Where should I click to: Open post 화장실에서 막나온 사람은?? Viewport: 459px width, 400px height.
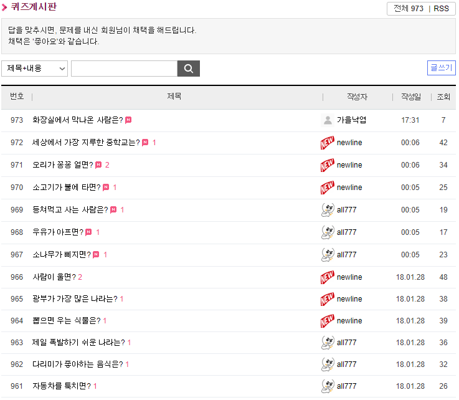pos(77,120)
